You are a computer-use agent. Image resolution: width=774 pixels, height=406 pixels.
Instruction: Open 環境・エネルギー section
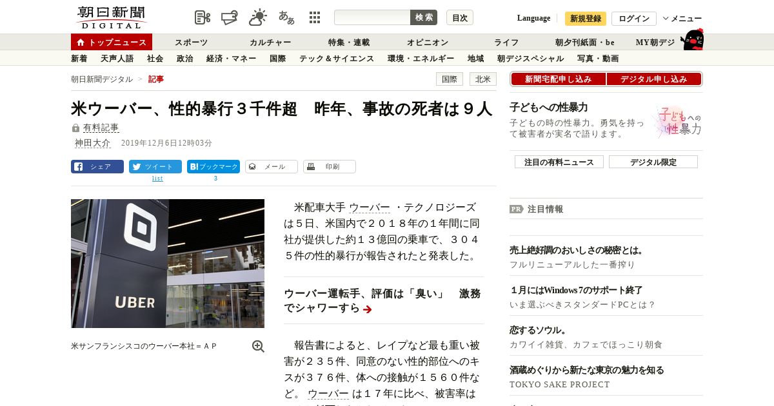pos(421,59)
